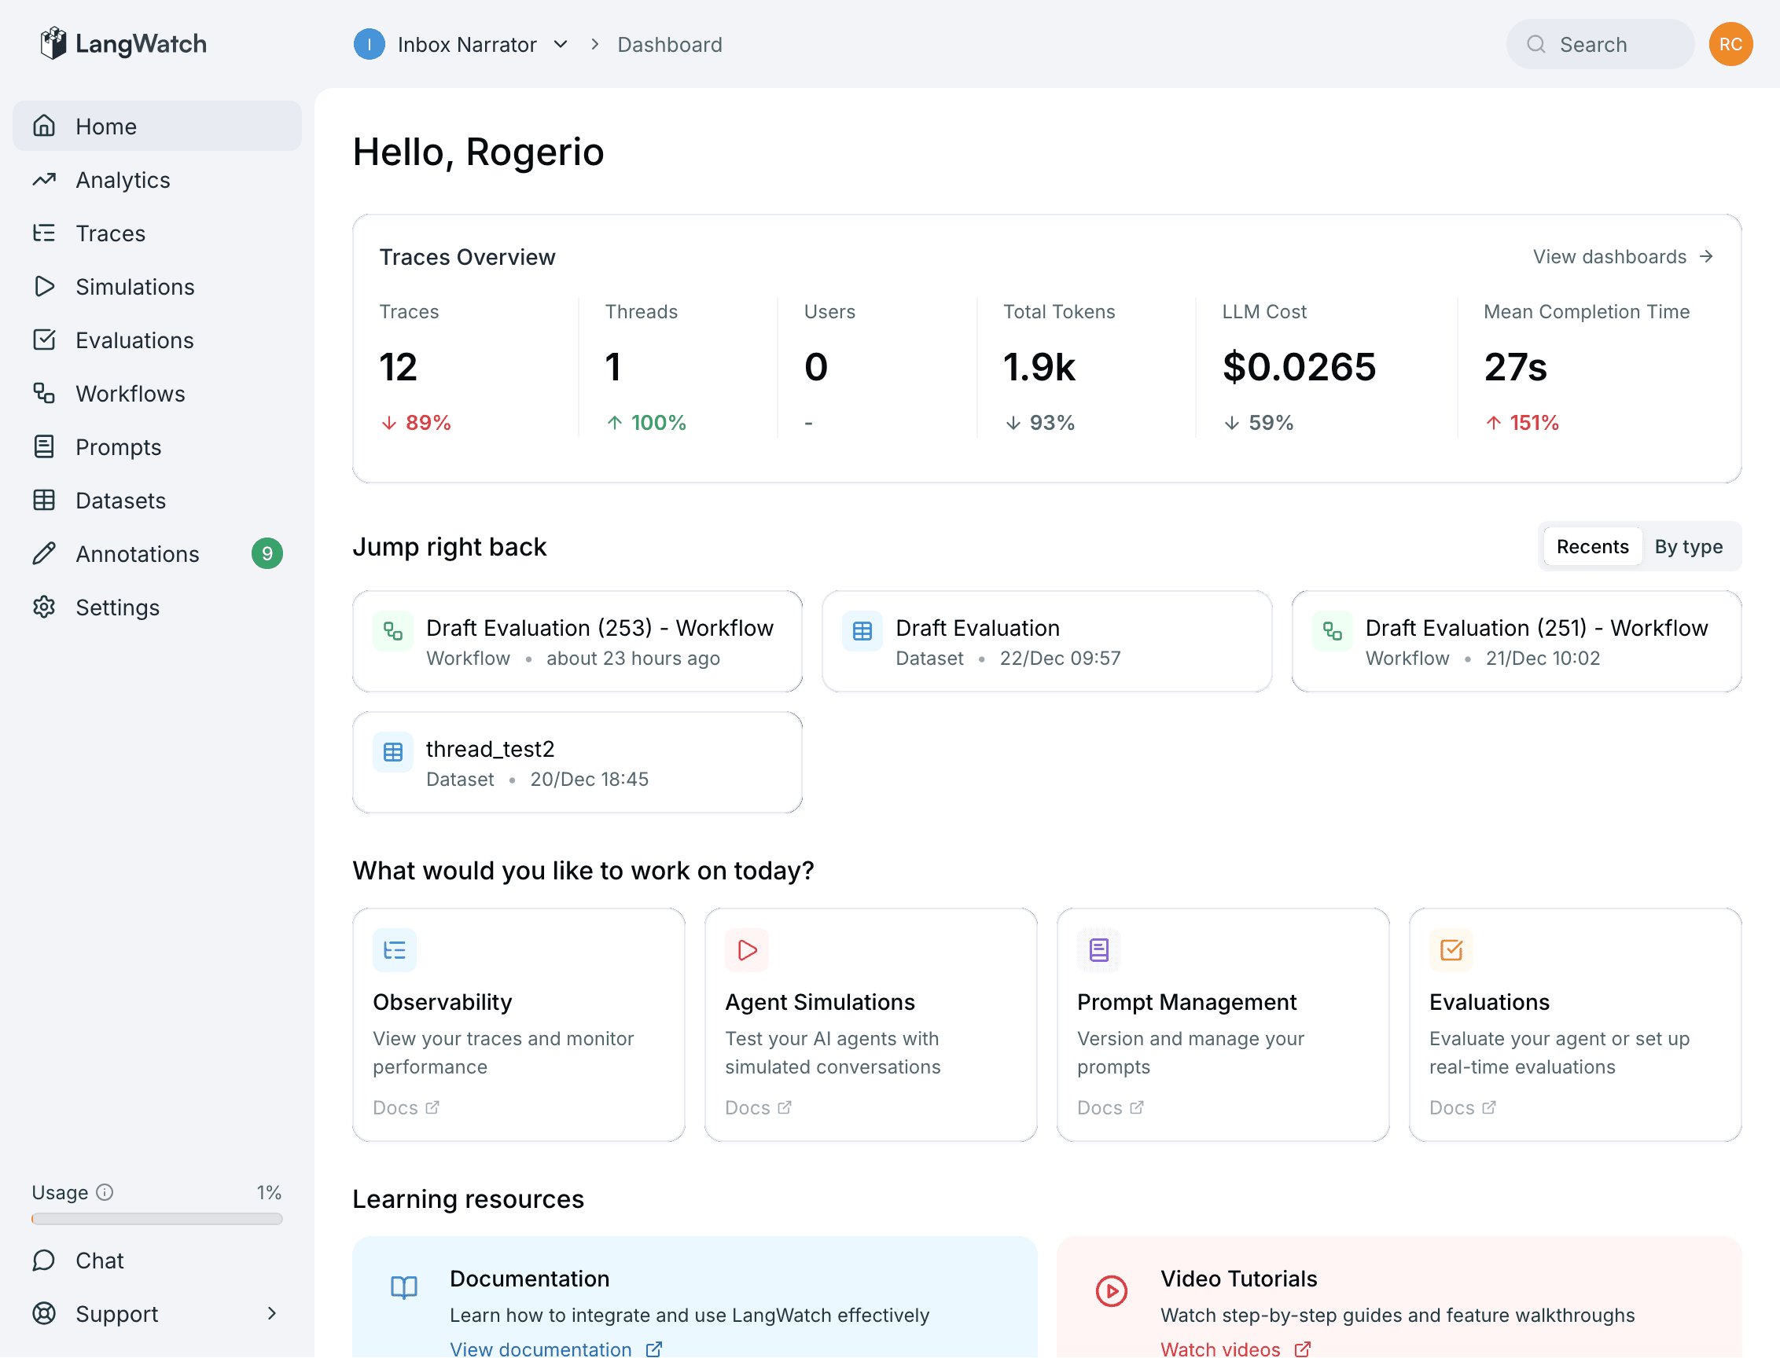Screen dimensions: 1780x1358
Task: Open the RC account avatar menu
Action: coord(1730,44)
